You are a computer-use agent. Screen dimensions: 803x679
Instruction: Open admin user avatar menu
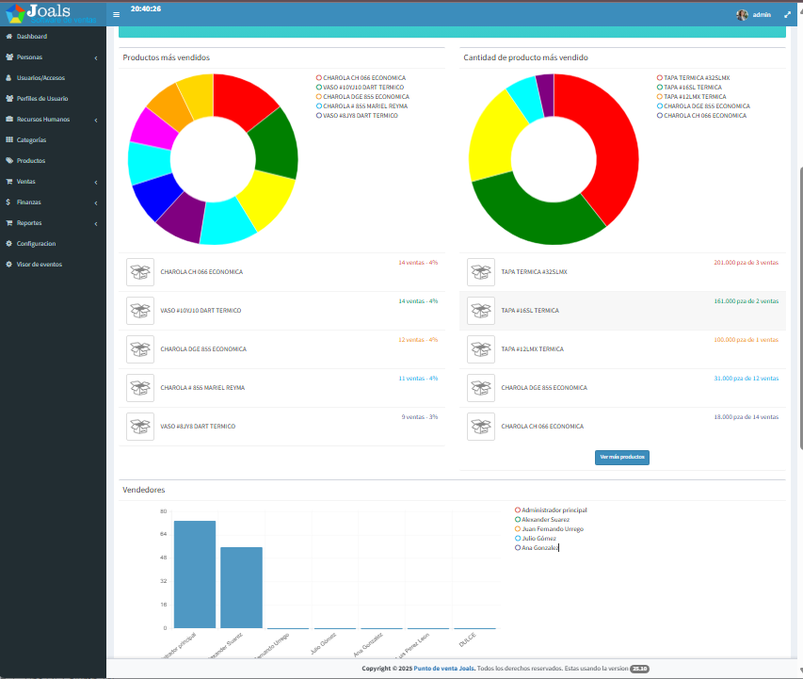[754, 15]
